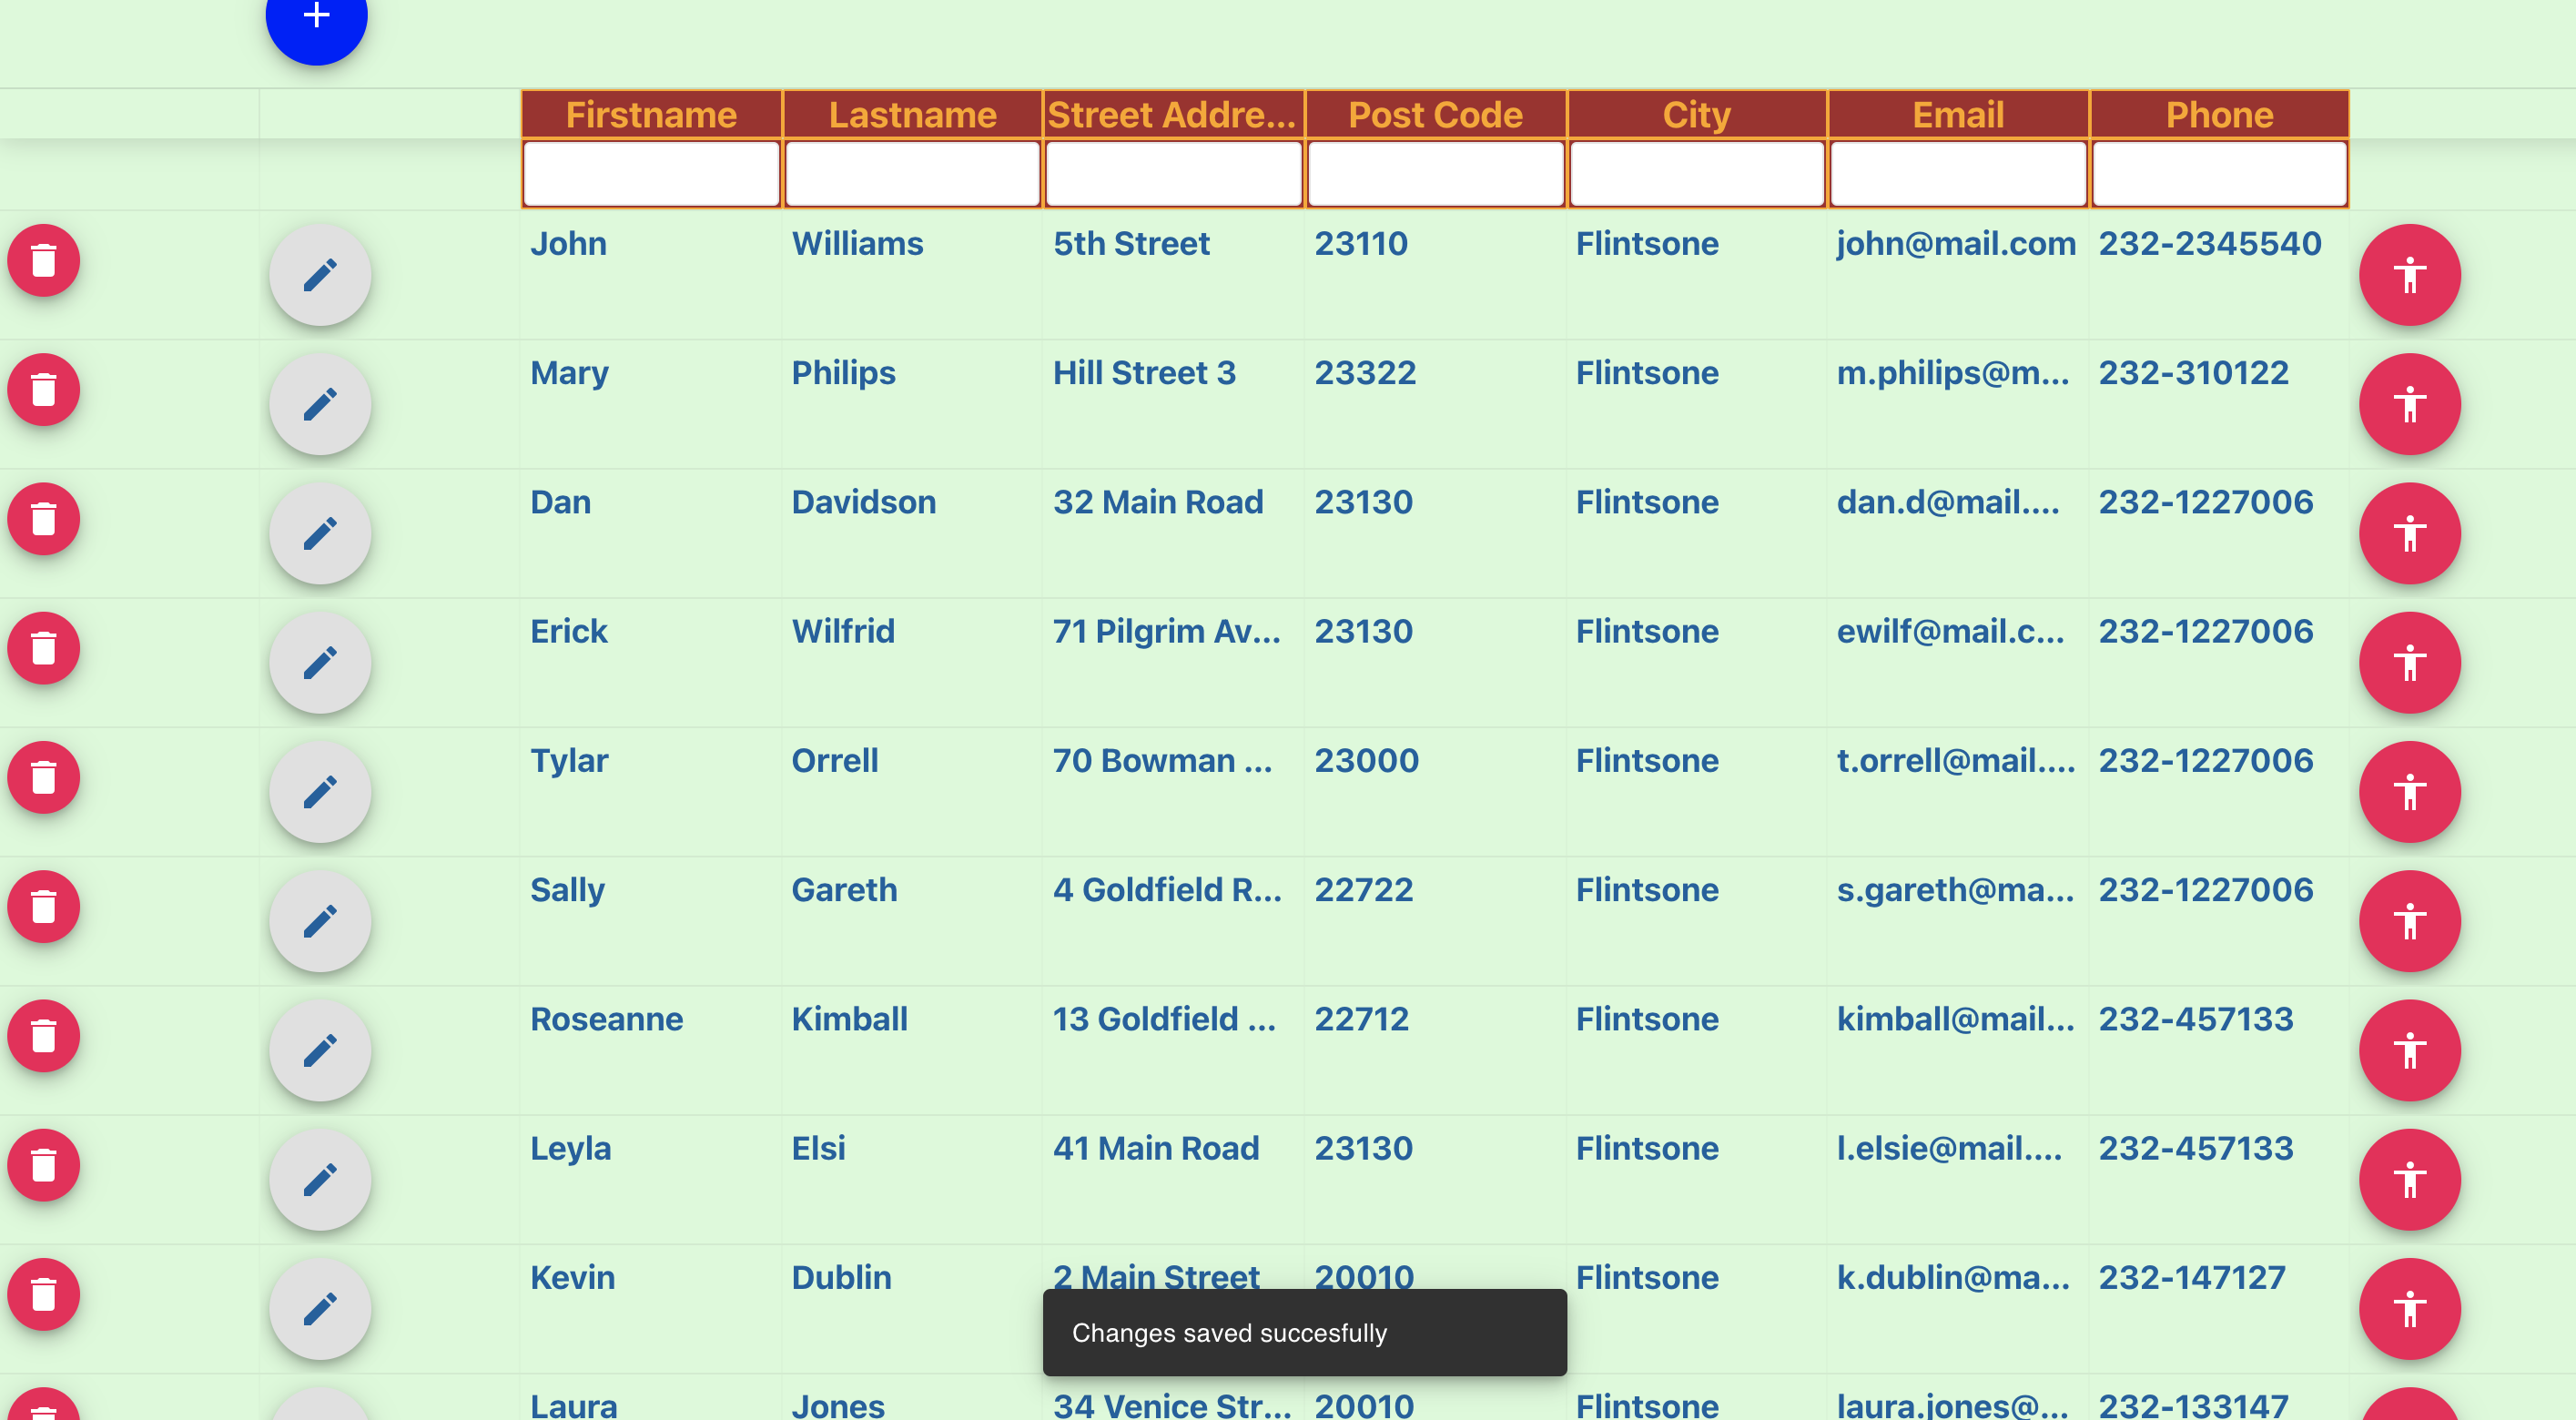Delete Kevin Dublin row via trash icon

(44, 1294)
